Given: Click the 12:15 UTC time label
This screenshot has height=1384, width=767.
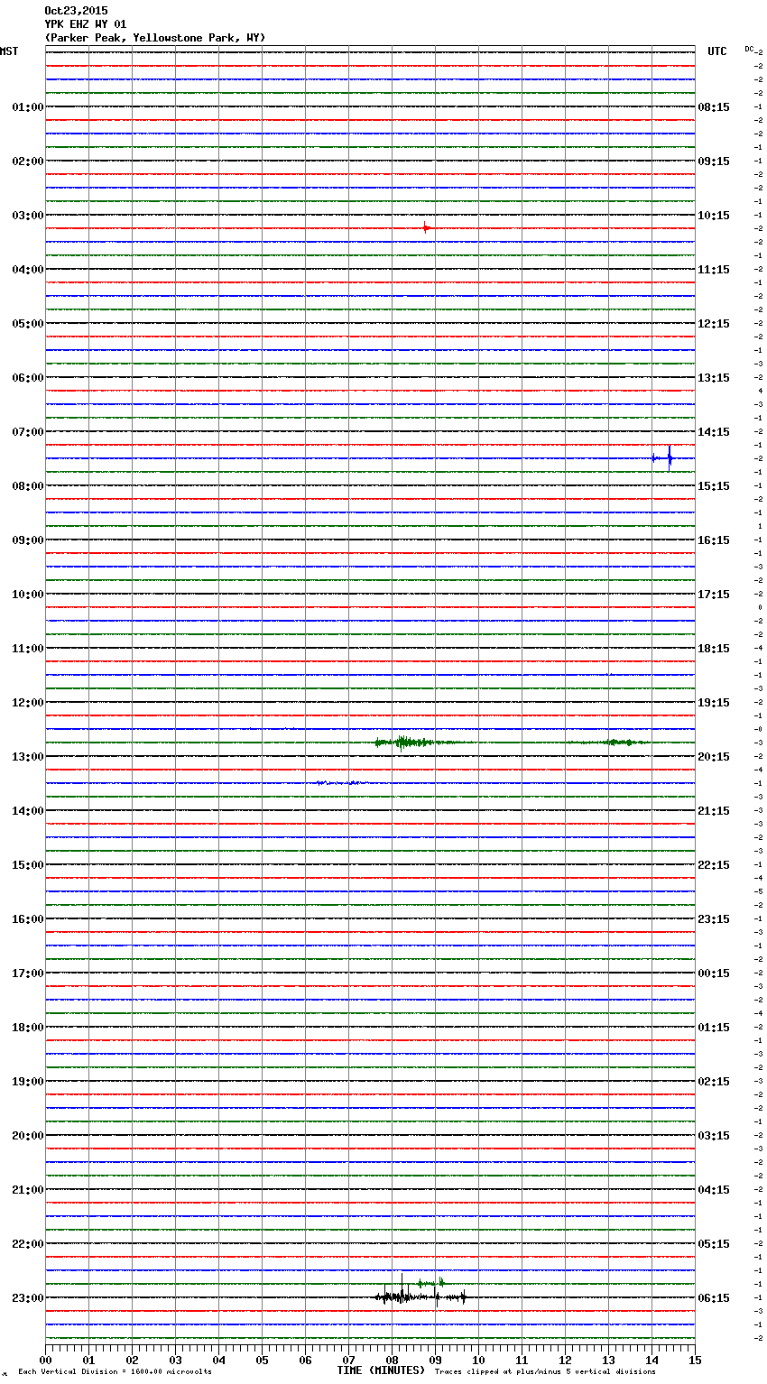Looking at the screenshot, I should [x=714, y=324].
